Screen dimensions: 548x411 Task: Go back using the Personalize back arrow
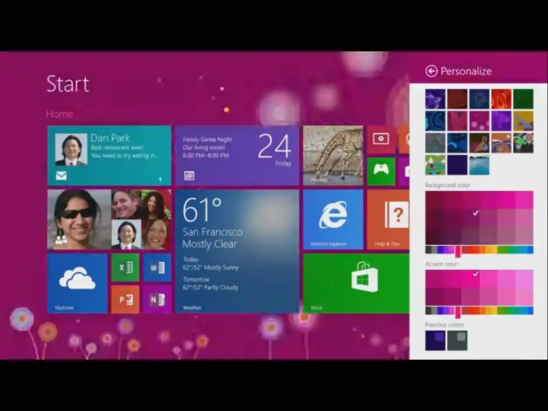point(432,71)
